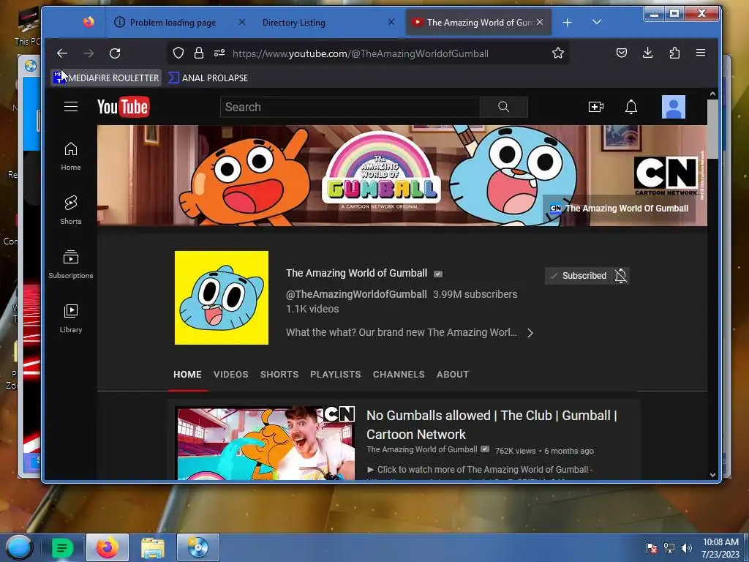This screenshot has width=749, height=562.
Task: Open the Windows Start orb
Action: pyautogui.click(x=18, y=547)
